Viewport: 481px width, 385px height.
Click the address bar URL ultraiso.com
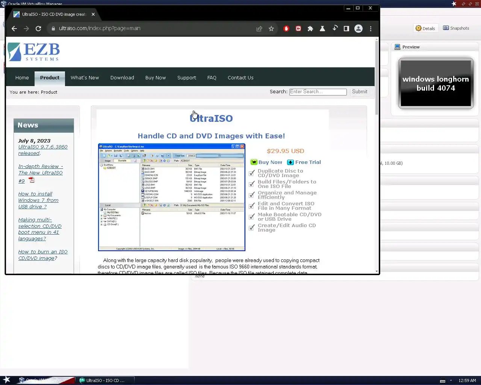click(100, 29)
